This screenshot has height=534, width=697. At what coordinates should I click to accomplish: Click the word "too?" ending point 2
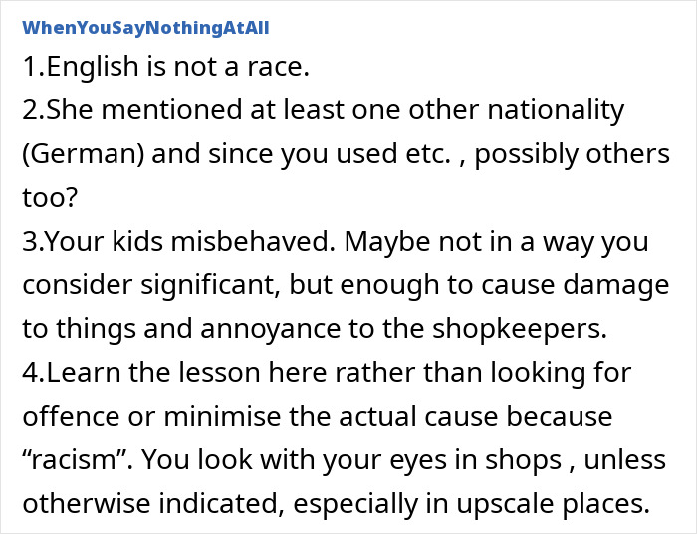[50, 197]
